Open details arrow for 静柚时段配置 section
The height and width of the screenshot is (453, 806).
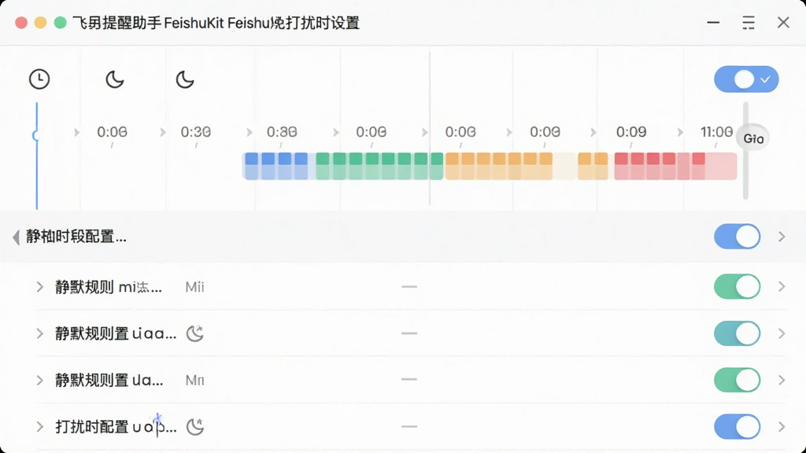tap(782, 236)
